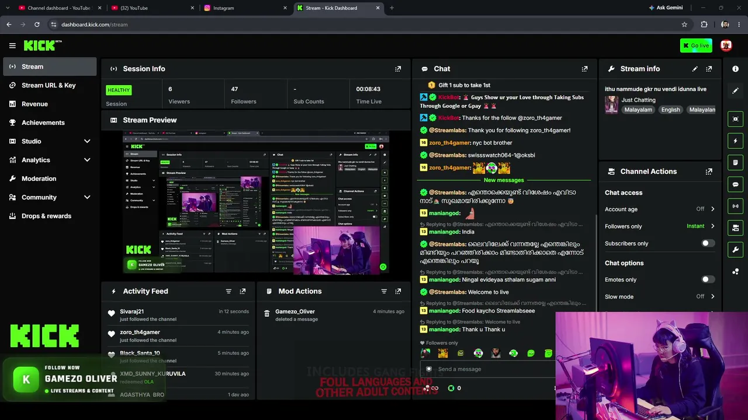This screenshot has height=420, width=748.
Task: Click the info icon in the right rail
Action: (735, 69)
